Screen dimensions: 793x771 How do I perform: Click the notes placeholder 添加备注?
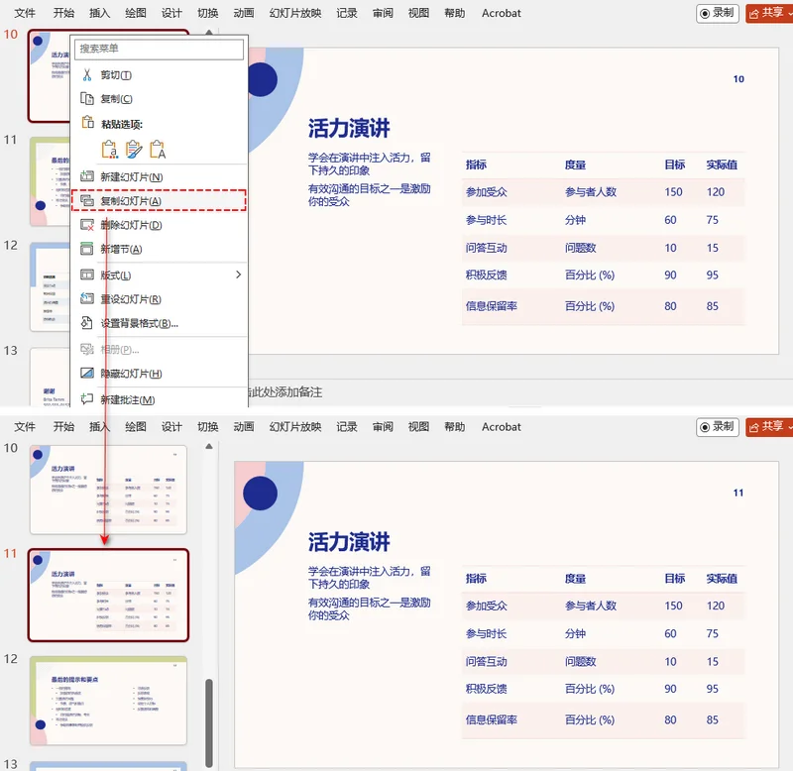pos(285,392)
